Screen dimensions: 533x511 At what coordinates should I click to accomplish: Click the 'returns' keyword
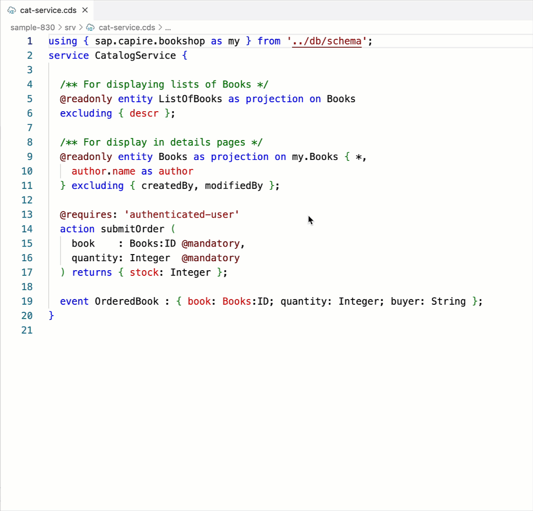tap(92, 273)
